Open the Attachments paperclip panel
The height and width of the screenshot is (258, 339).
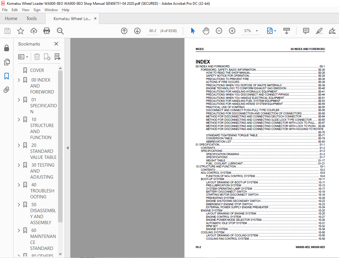pyautogui.click(x=7, y=90)
